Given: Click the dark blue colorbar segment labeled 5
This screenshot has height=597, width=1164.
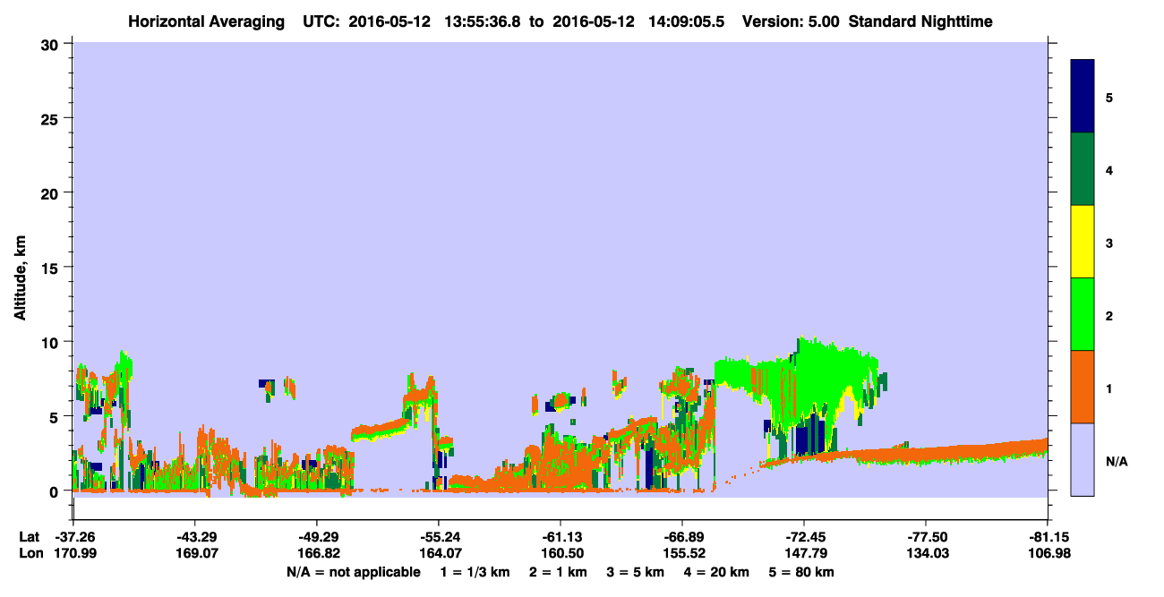Looking at the screenshot, I should (1083, 97).
